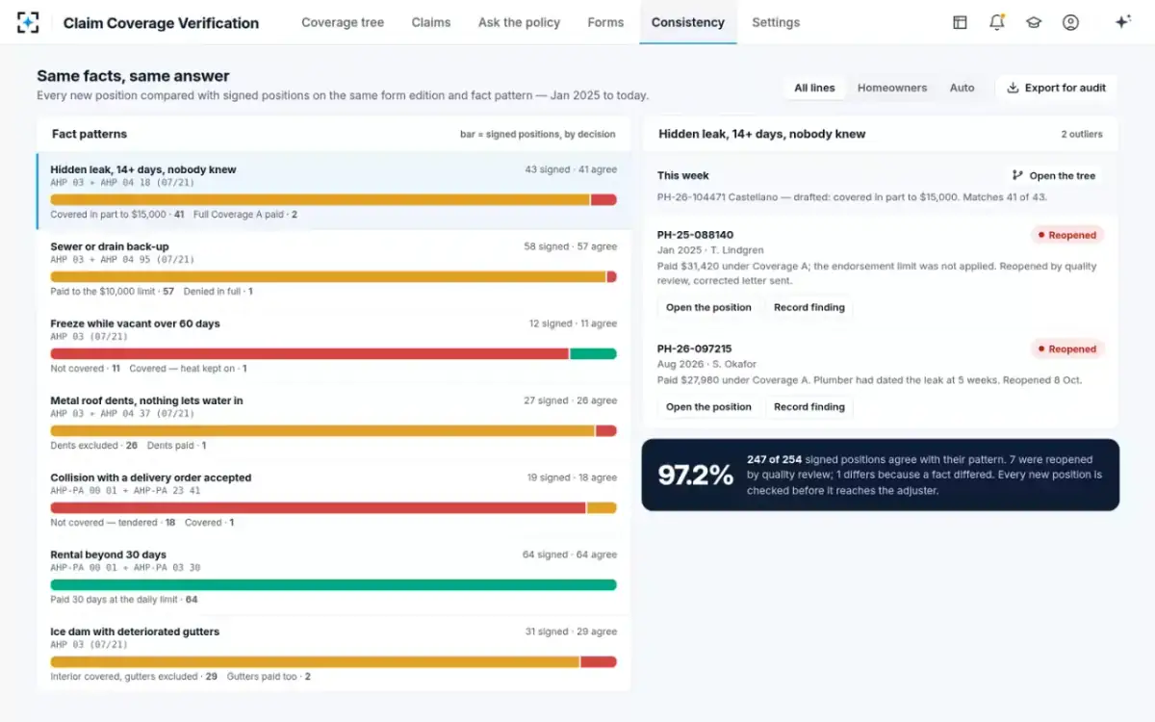Click Export for audit button
Viewport: 1155px width, 722px height.
tap(1056, 88)
